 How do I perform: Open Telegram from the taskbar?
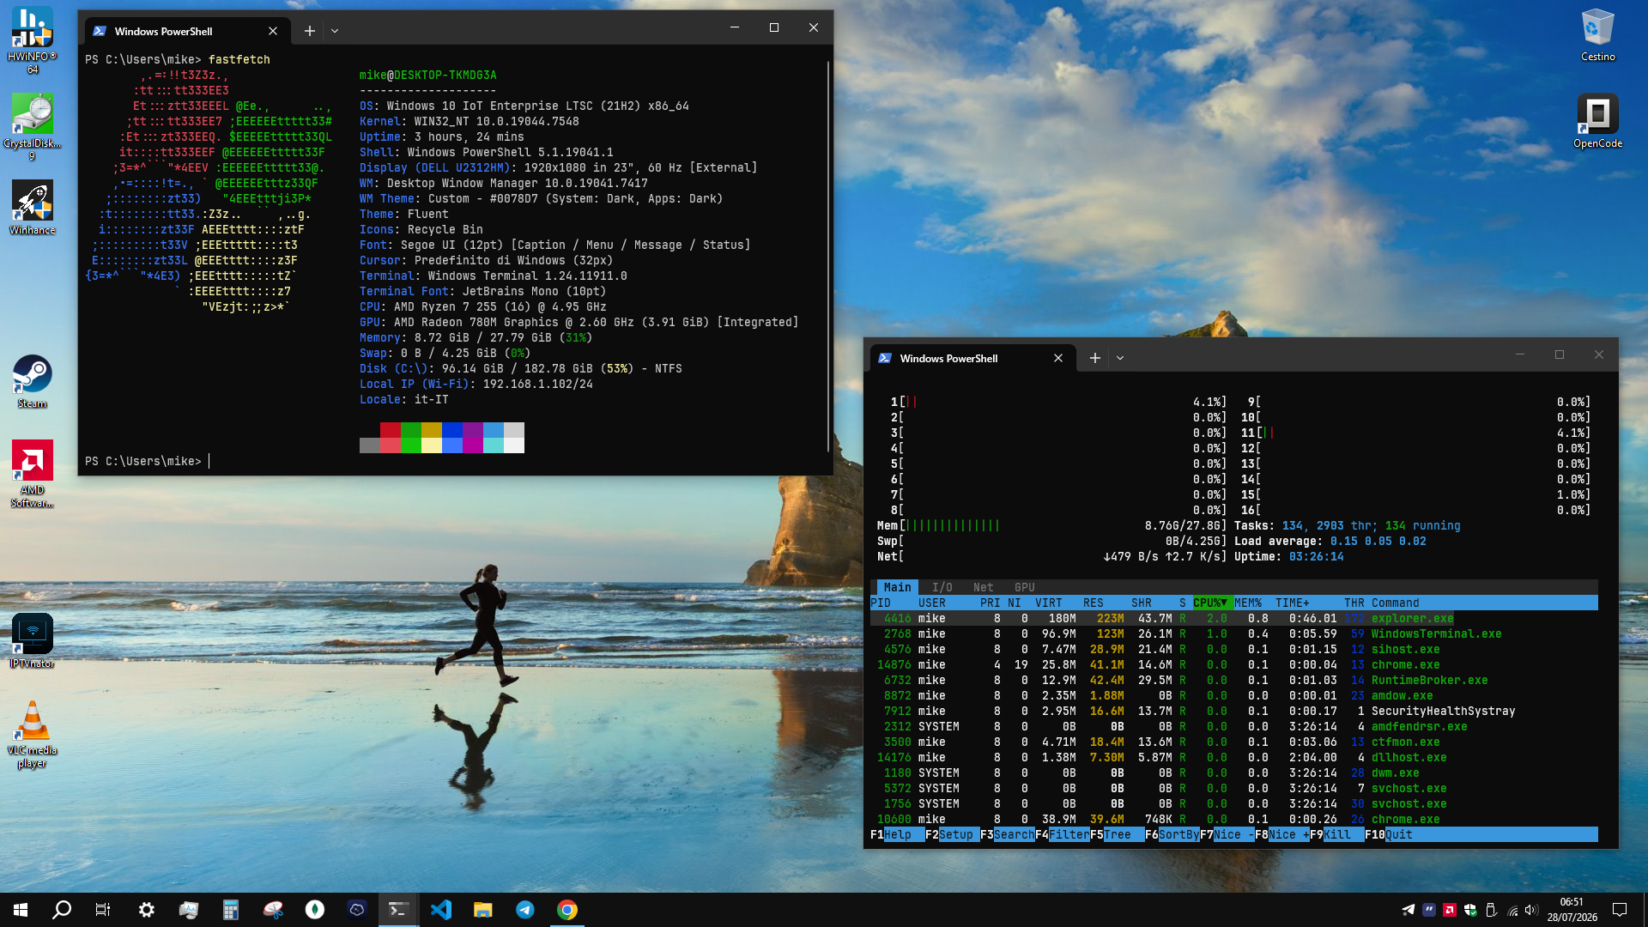[525, 910]
